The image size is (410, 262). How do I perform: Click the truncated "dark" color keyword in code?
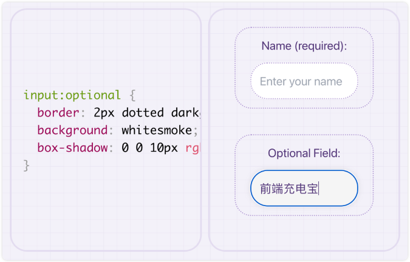186,113
